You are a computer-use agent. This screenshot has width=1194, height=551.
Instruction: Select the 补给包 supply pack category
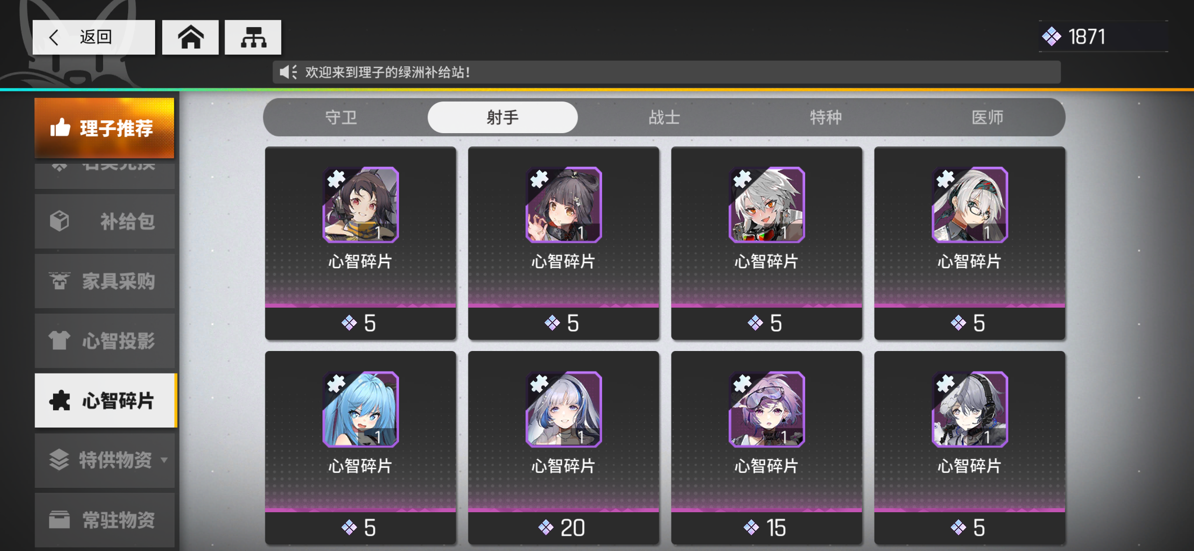(105, 221)
